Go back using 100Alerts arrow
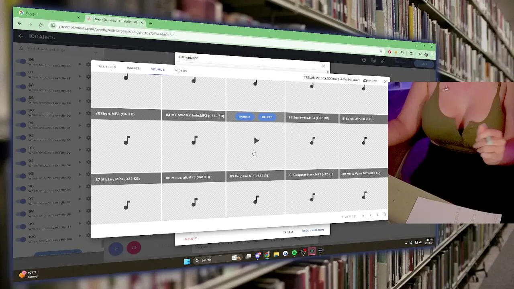 click(20, 36)
